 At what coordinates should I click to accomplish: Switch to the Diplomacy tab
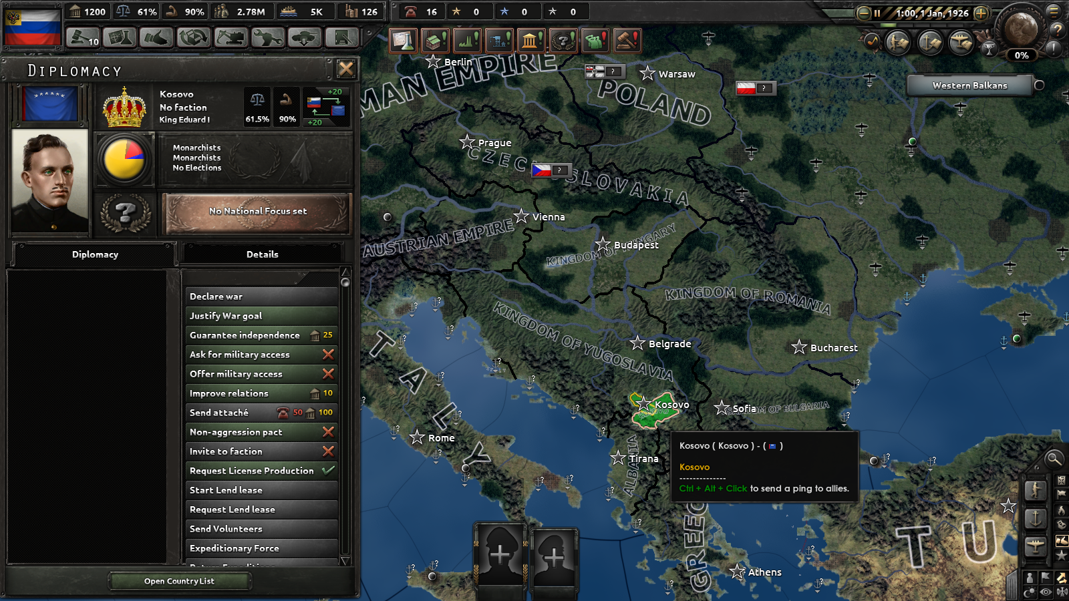[95, 254]
